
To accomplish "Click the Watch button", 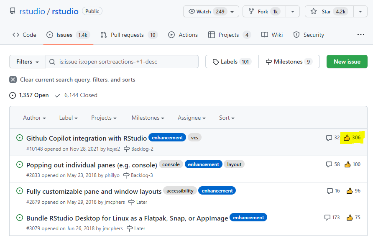I will pos(211,11).
